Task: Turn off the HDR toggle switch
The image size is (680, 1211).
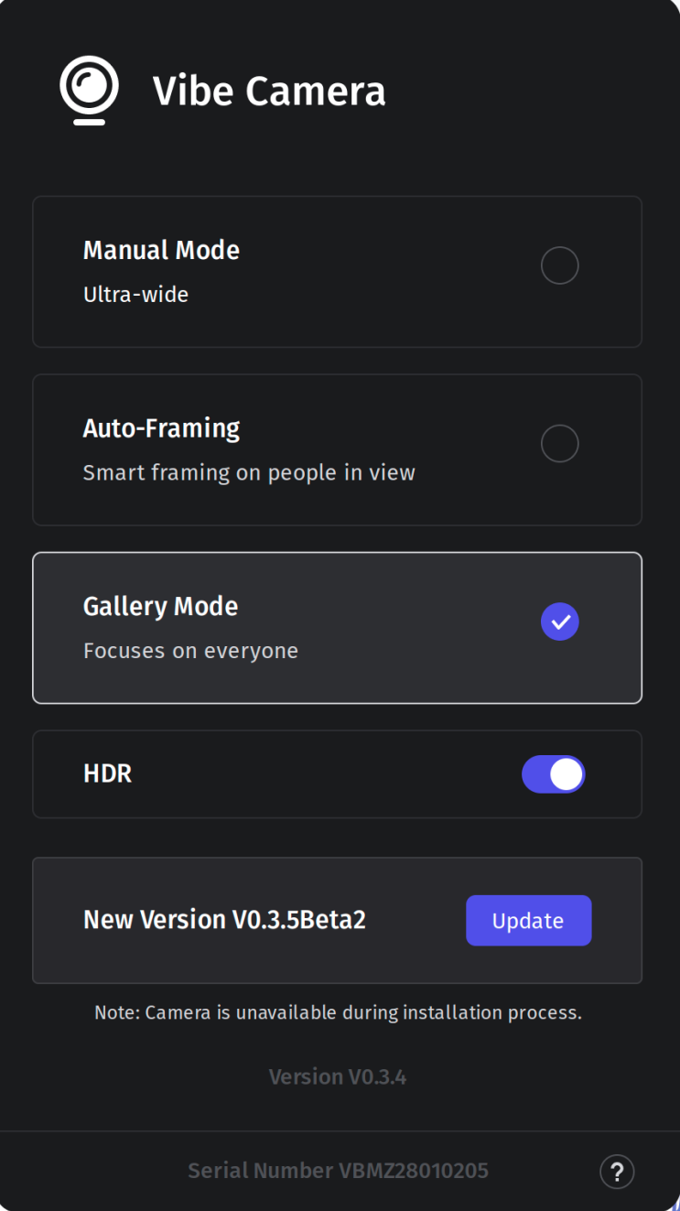Action: tap(554, 774)
